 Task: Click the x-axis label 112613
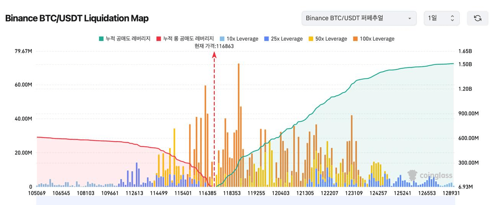134,193
